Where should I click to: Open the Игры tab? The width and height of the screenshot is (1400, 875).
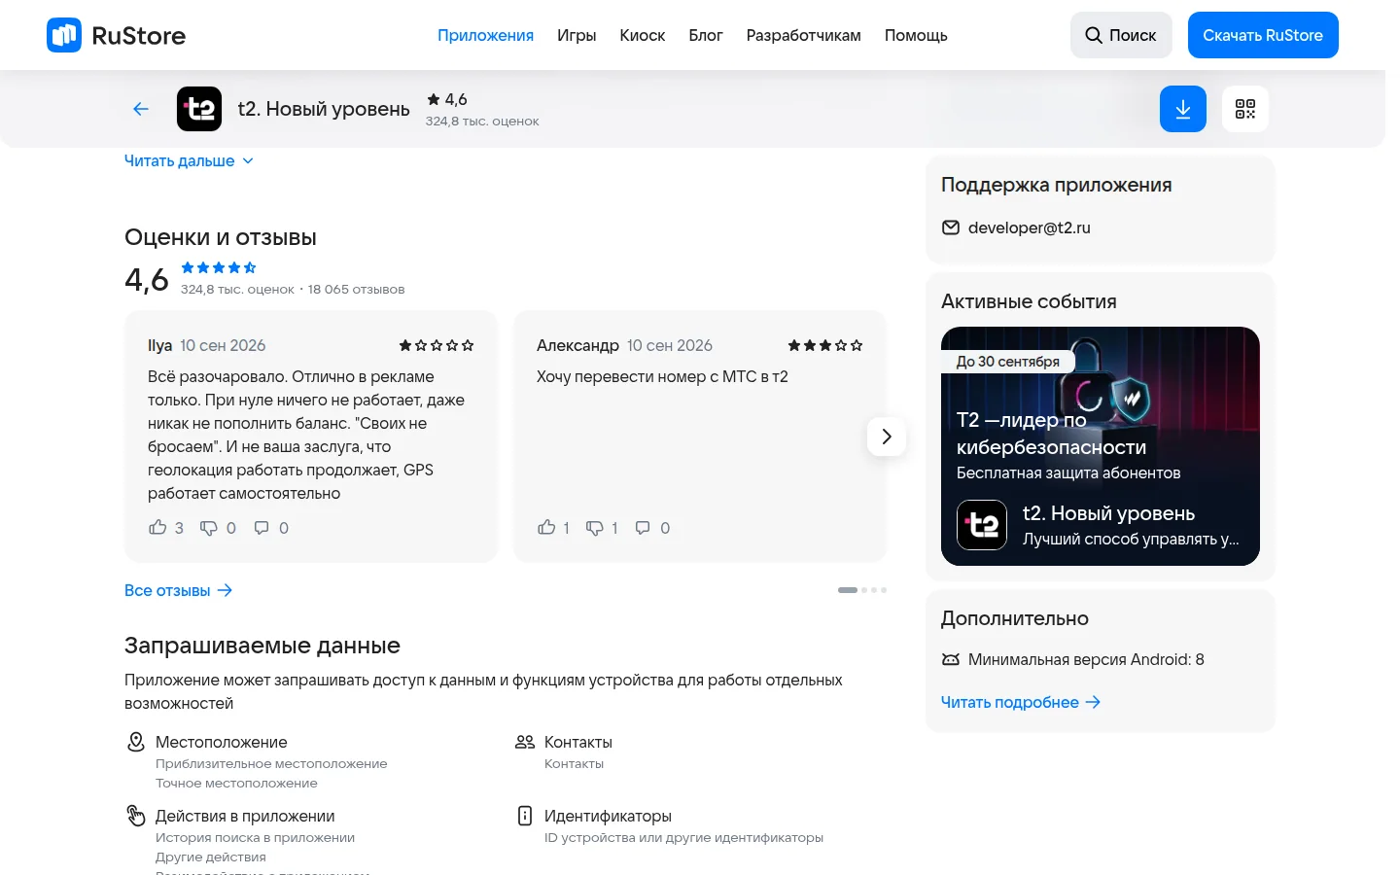click(577, 35)
